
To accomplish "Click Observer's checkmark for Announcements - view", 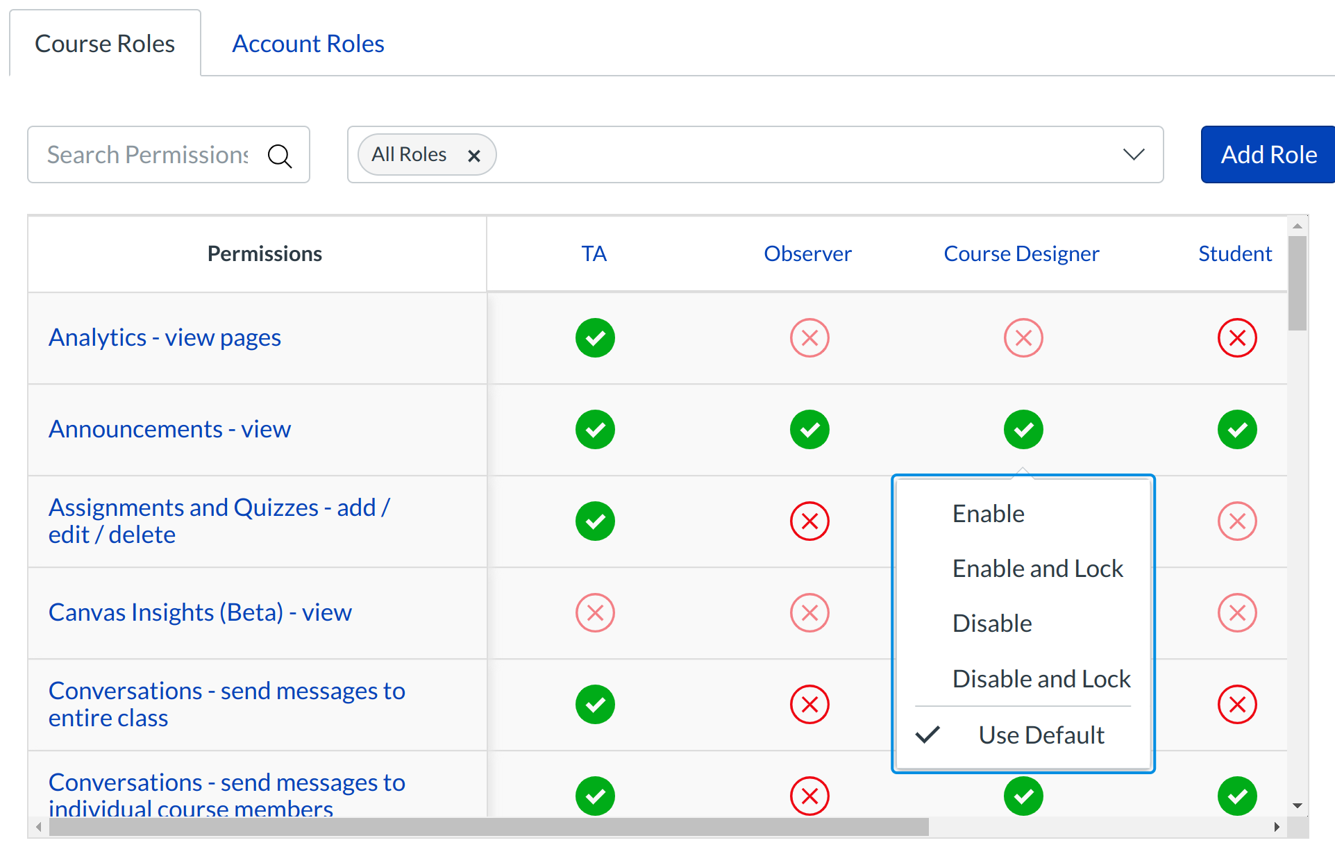I will click(809, 429).
